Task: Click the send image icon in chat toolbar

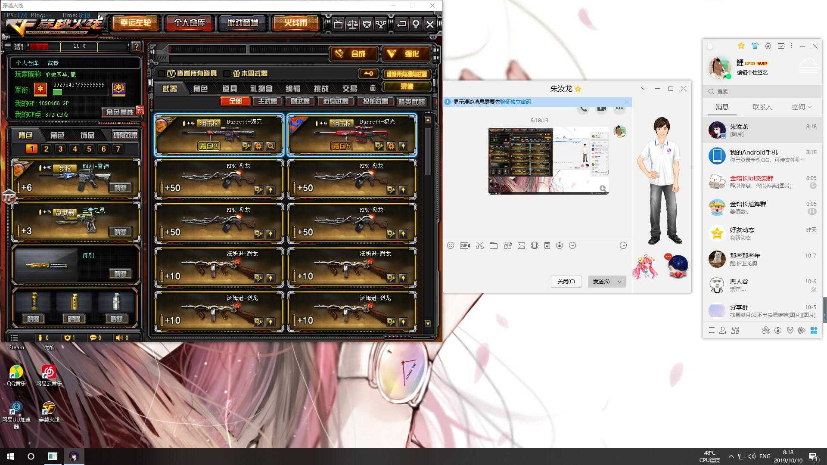Action: pos(521,245)
